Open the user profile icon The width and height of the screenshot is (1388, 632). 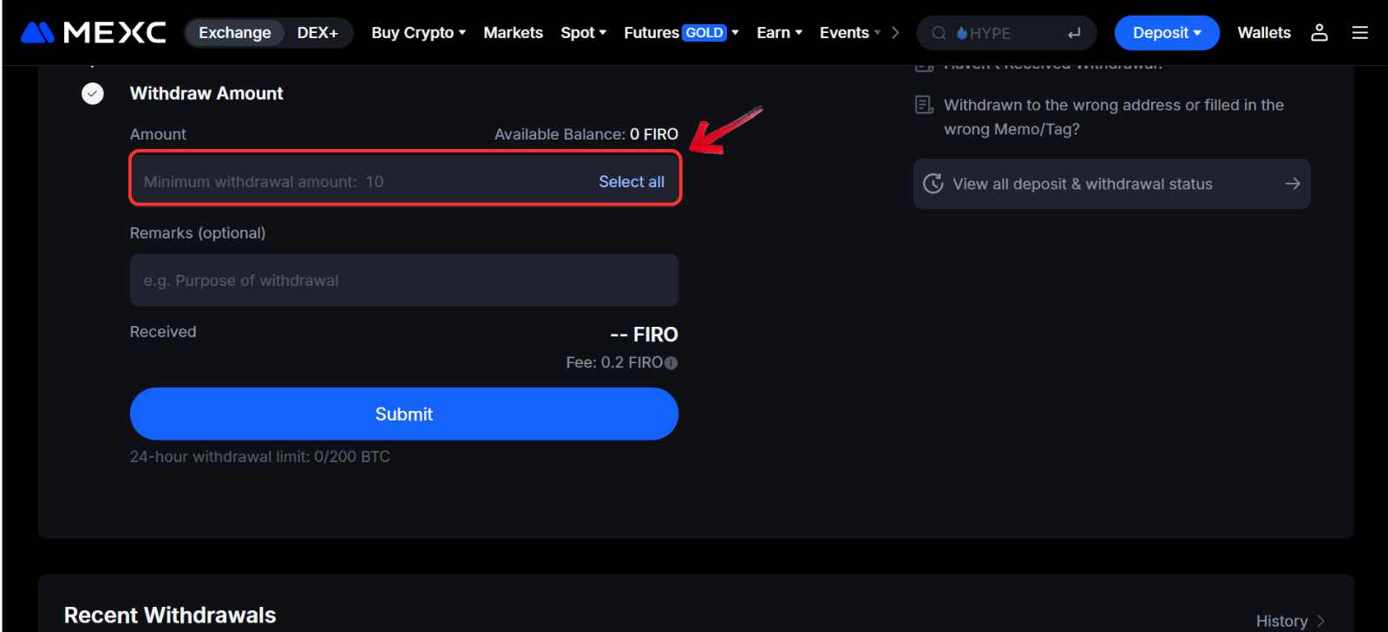[x=1319, y=33]
